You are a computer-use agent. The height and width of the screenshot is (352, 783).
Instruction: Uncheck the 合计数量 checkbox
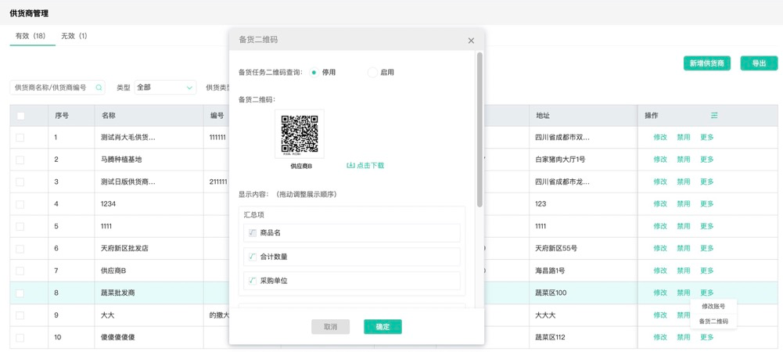[252, 257]
